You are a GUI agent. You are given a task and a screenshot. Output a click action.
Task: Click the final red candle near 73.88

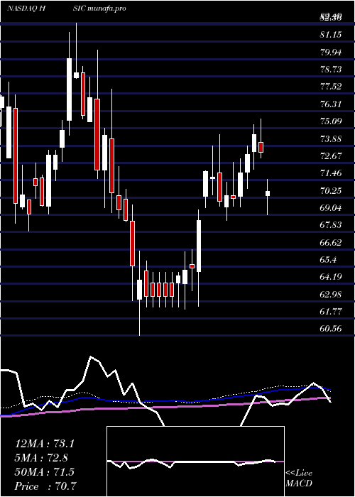(x=261, y=148)
